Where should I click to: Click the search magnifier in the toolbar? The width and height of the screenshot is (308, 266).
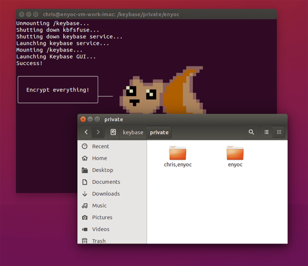(x=251, y=132)
